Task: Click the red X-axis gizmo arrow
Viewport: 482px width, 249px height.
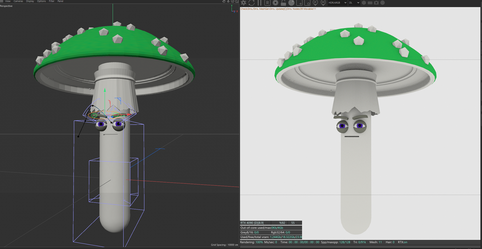Action: [x=129, y=114]
